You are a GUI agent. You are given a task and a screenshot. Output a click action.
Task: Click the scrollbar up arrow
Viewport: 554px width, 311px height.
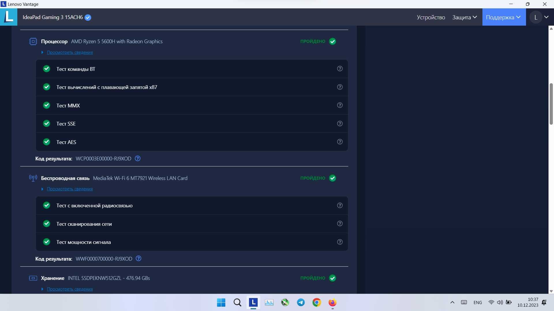click(x=551, y=29)
